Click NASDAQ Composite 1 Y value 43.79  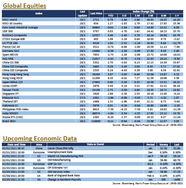point(177,35)
